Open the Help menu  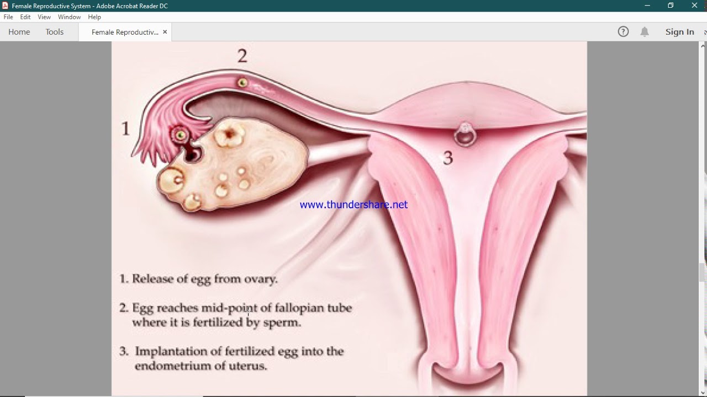click(94, 17)
